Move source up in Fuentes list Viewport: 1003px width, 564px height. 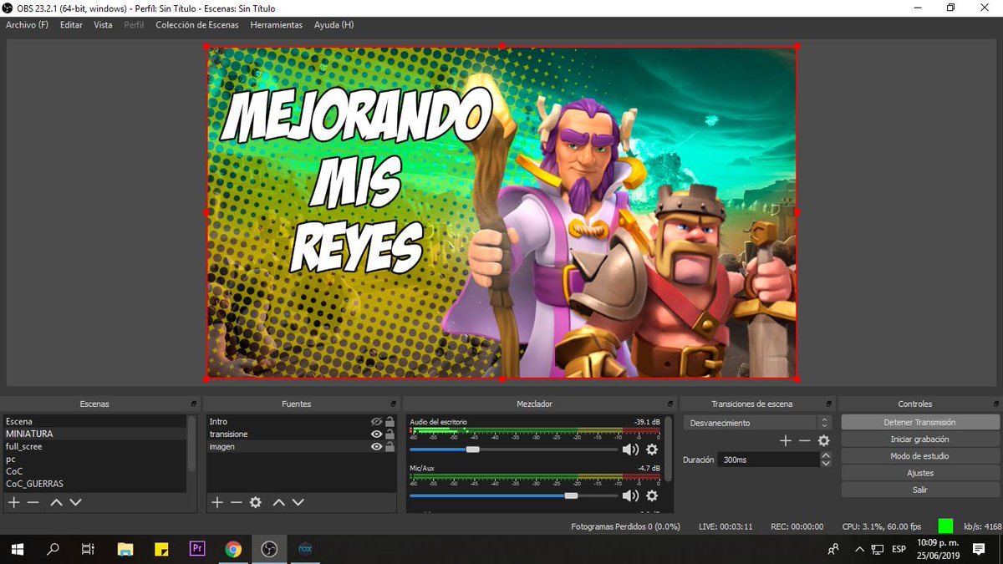click(278, 502)
